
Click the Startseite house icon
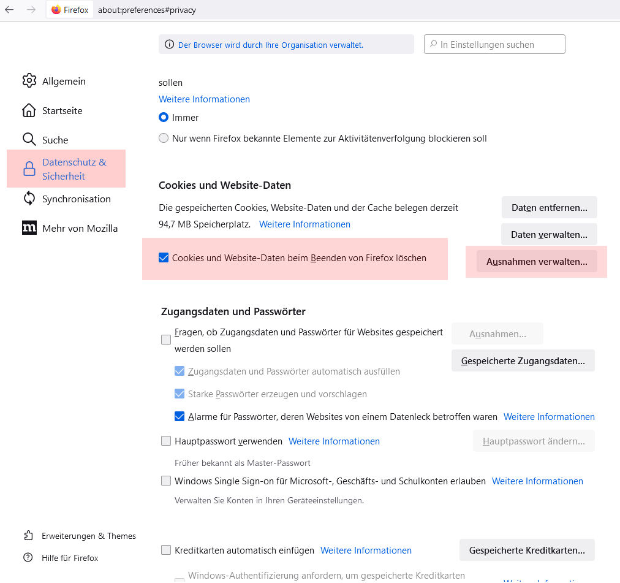[29, 110]
